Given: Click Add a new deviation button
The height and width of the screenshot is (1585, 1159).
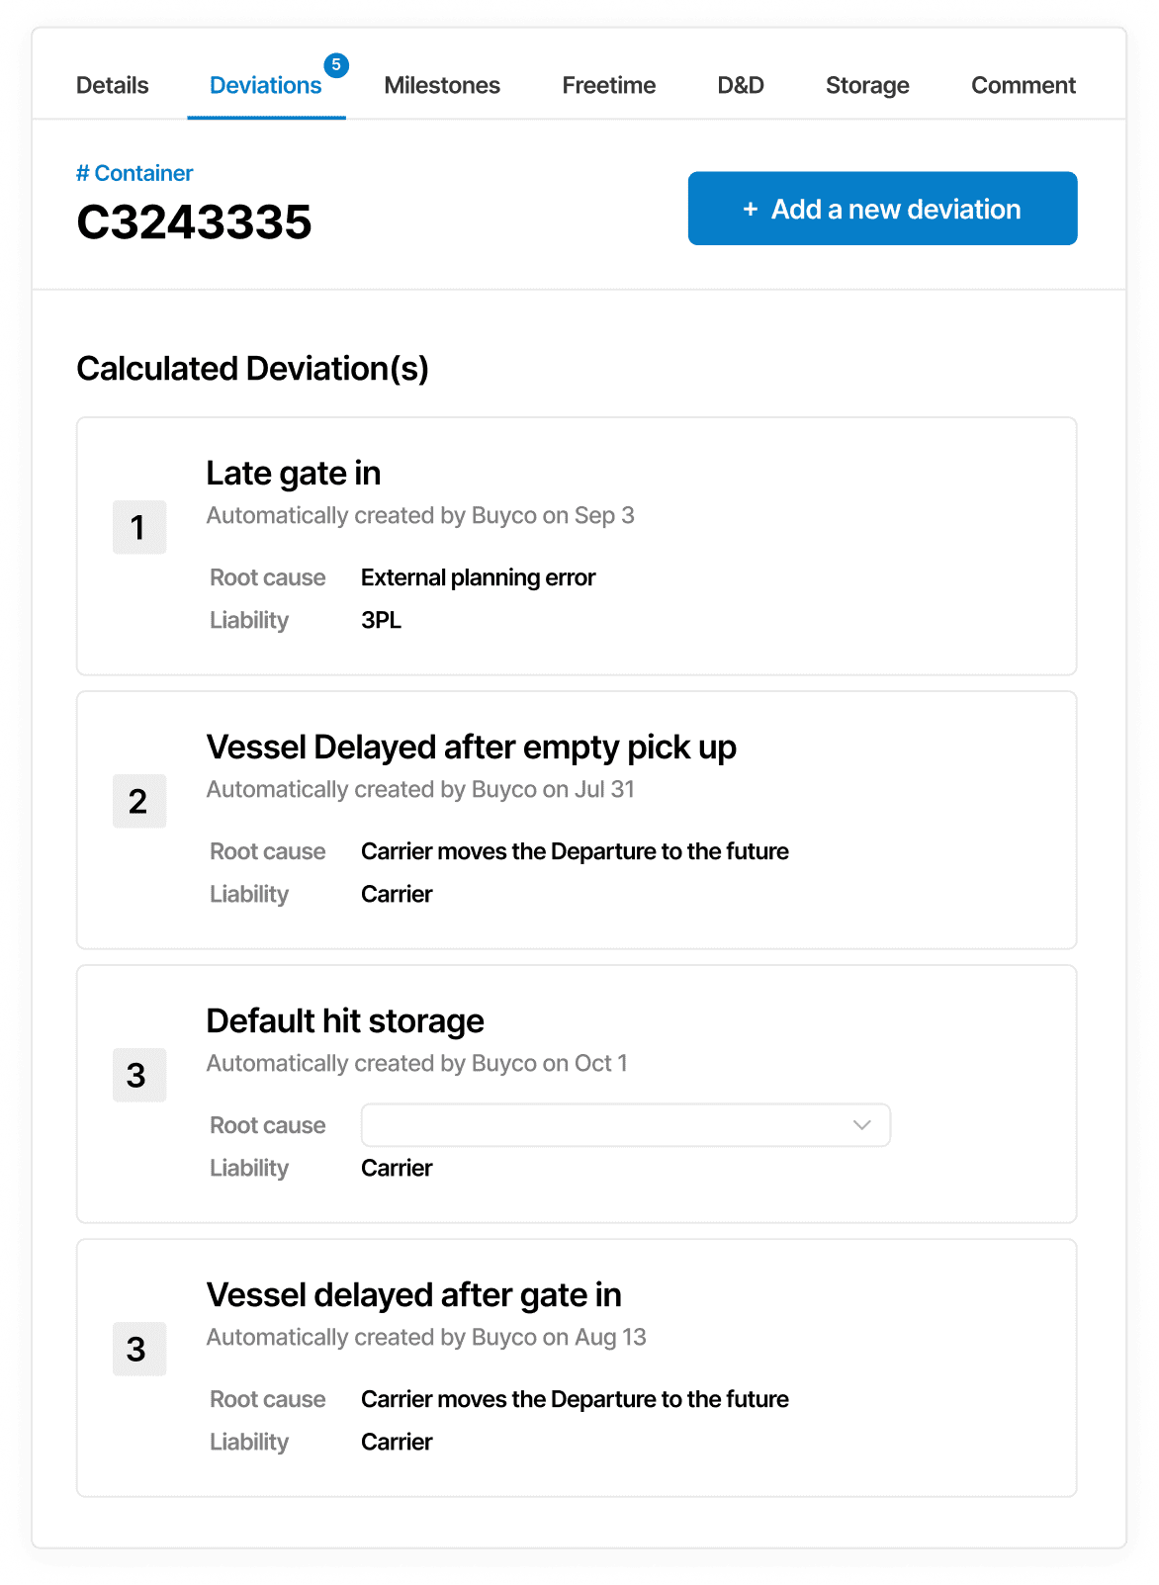Looking at the screenshot, I should point(882,209).
